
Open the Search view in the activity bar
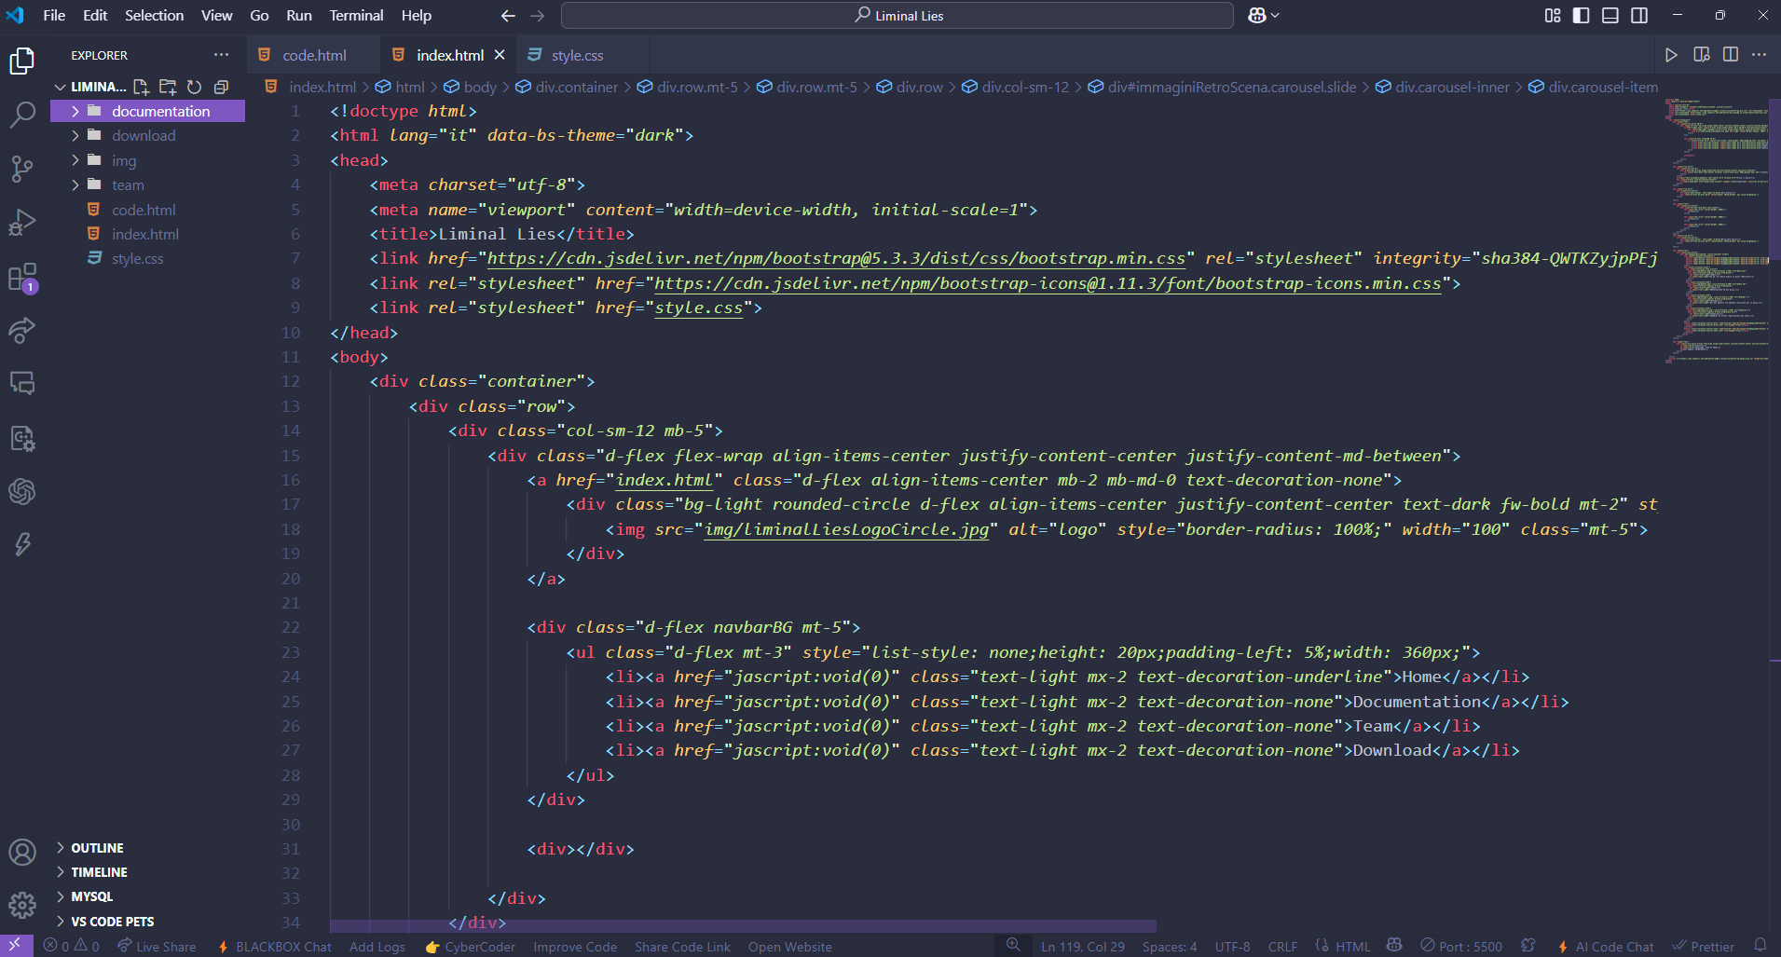pos(22,114)
